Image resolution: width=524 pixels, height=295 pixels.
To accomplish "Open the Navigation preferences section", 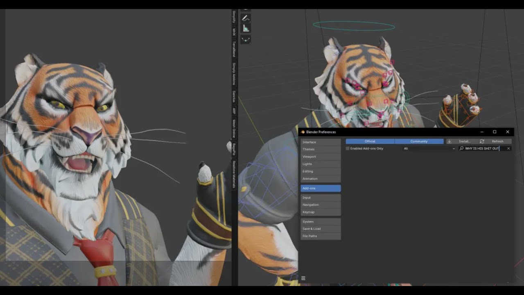I will coord(321,205).
